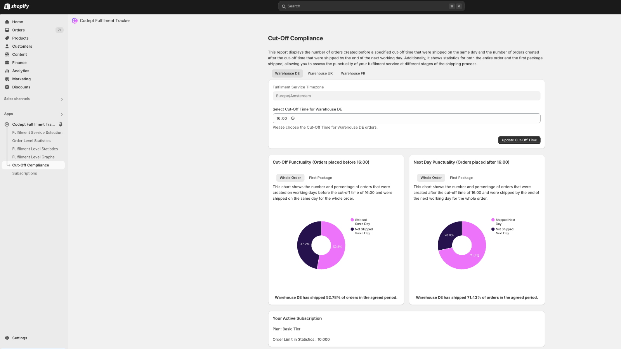Open the Fulfilment Service Timezone field
621x349 pixels.
click(x=406, y=96)
